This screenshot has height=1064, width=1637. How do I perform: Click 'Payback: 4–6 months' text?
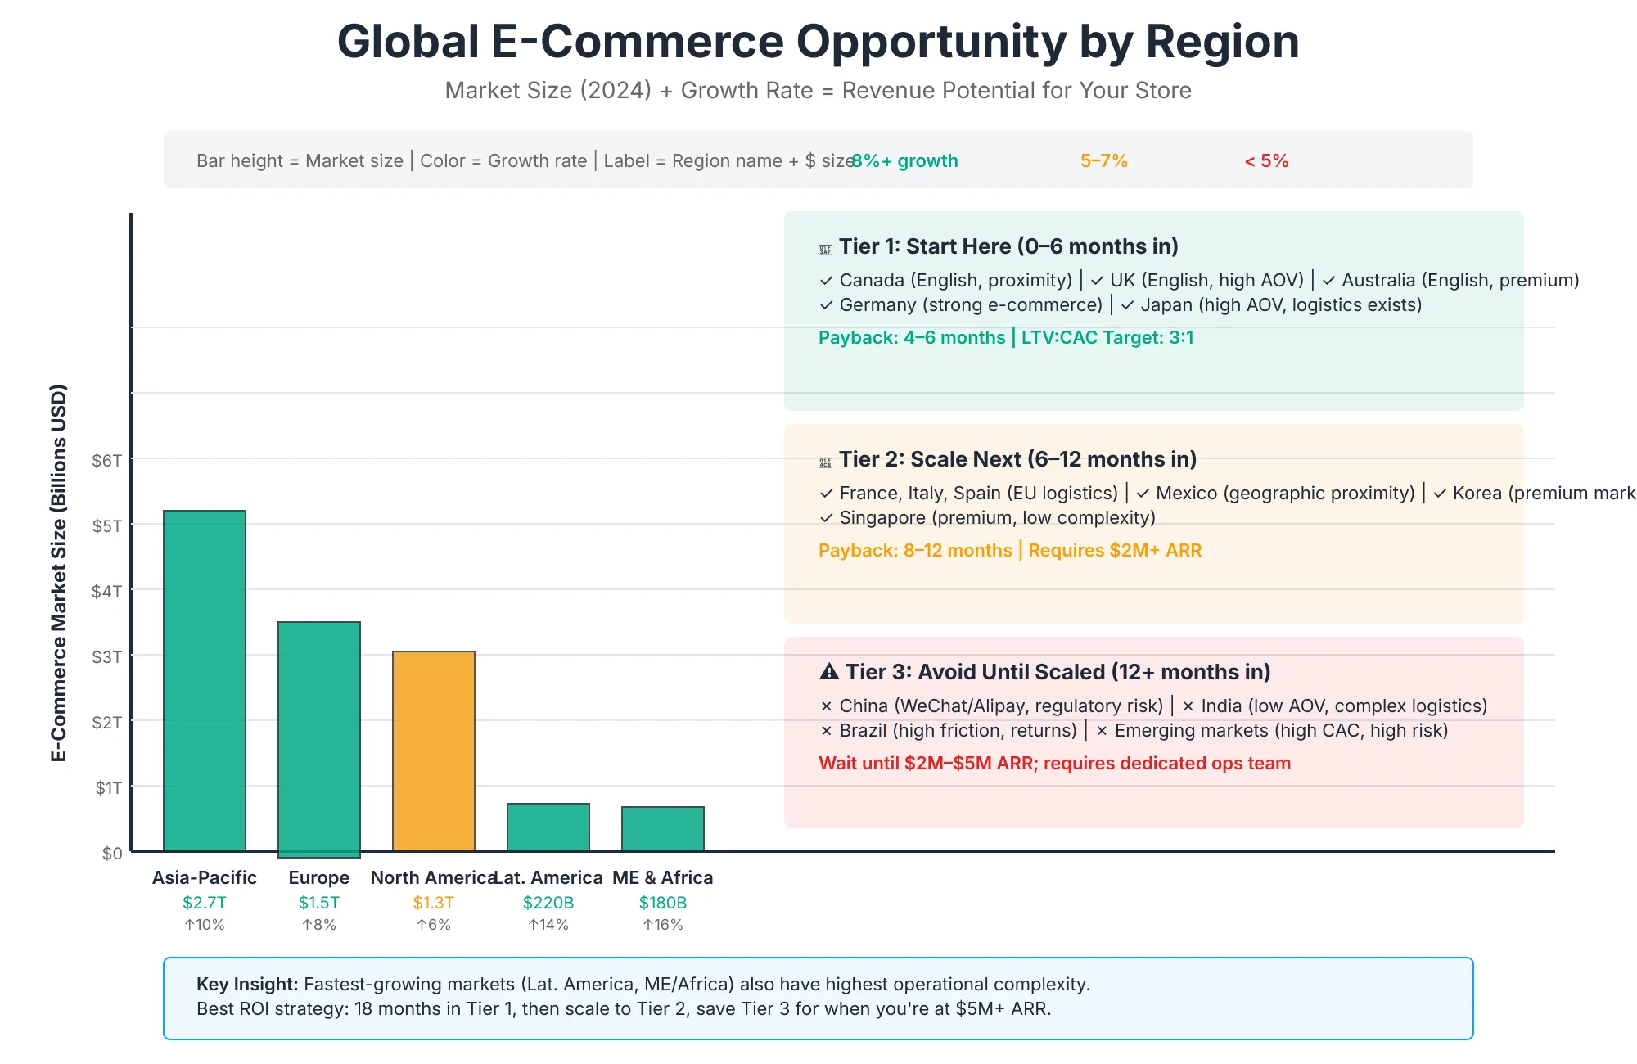[x=912, y=337]
